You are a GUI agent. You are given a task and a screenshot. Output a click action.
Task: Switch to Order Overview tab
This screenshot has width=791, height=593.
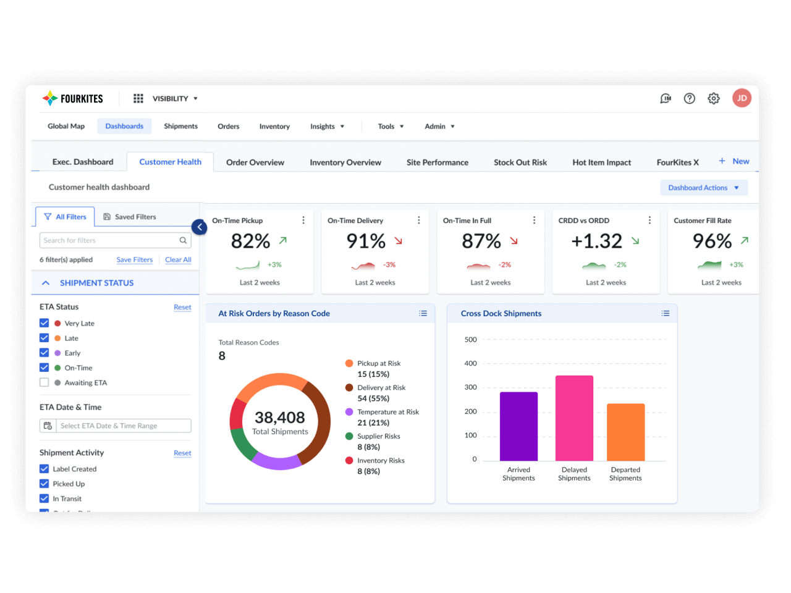click(x=255, y=162)
